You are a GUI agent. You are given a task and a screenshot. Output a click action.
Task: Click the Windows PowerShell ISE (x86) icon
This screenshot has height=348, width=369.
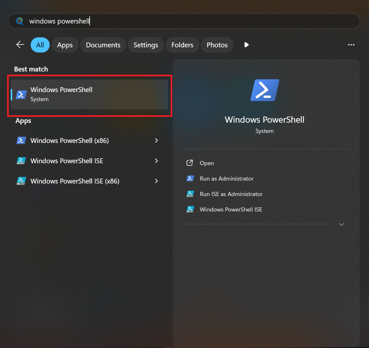[21, 181]
